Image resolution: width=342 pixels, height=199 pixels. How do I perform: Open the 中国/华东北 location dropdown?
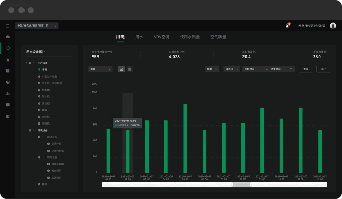(37, 26)
